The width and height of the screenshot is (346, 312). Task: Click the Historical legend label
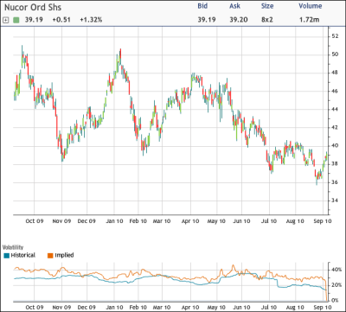click(x=23, y=255)
